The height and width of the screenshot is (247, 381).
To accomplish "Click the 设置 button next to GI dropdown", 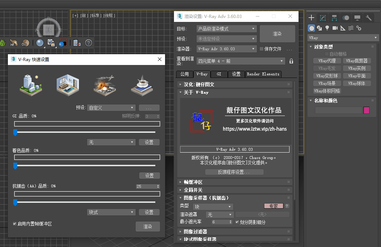I will [149, 142].
